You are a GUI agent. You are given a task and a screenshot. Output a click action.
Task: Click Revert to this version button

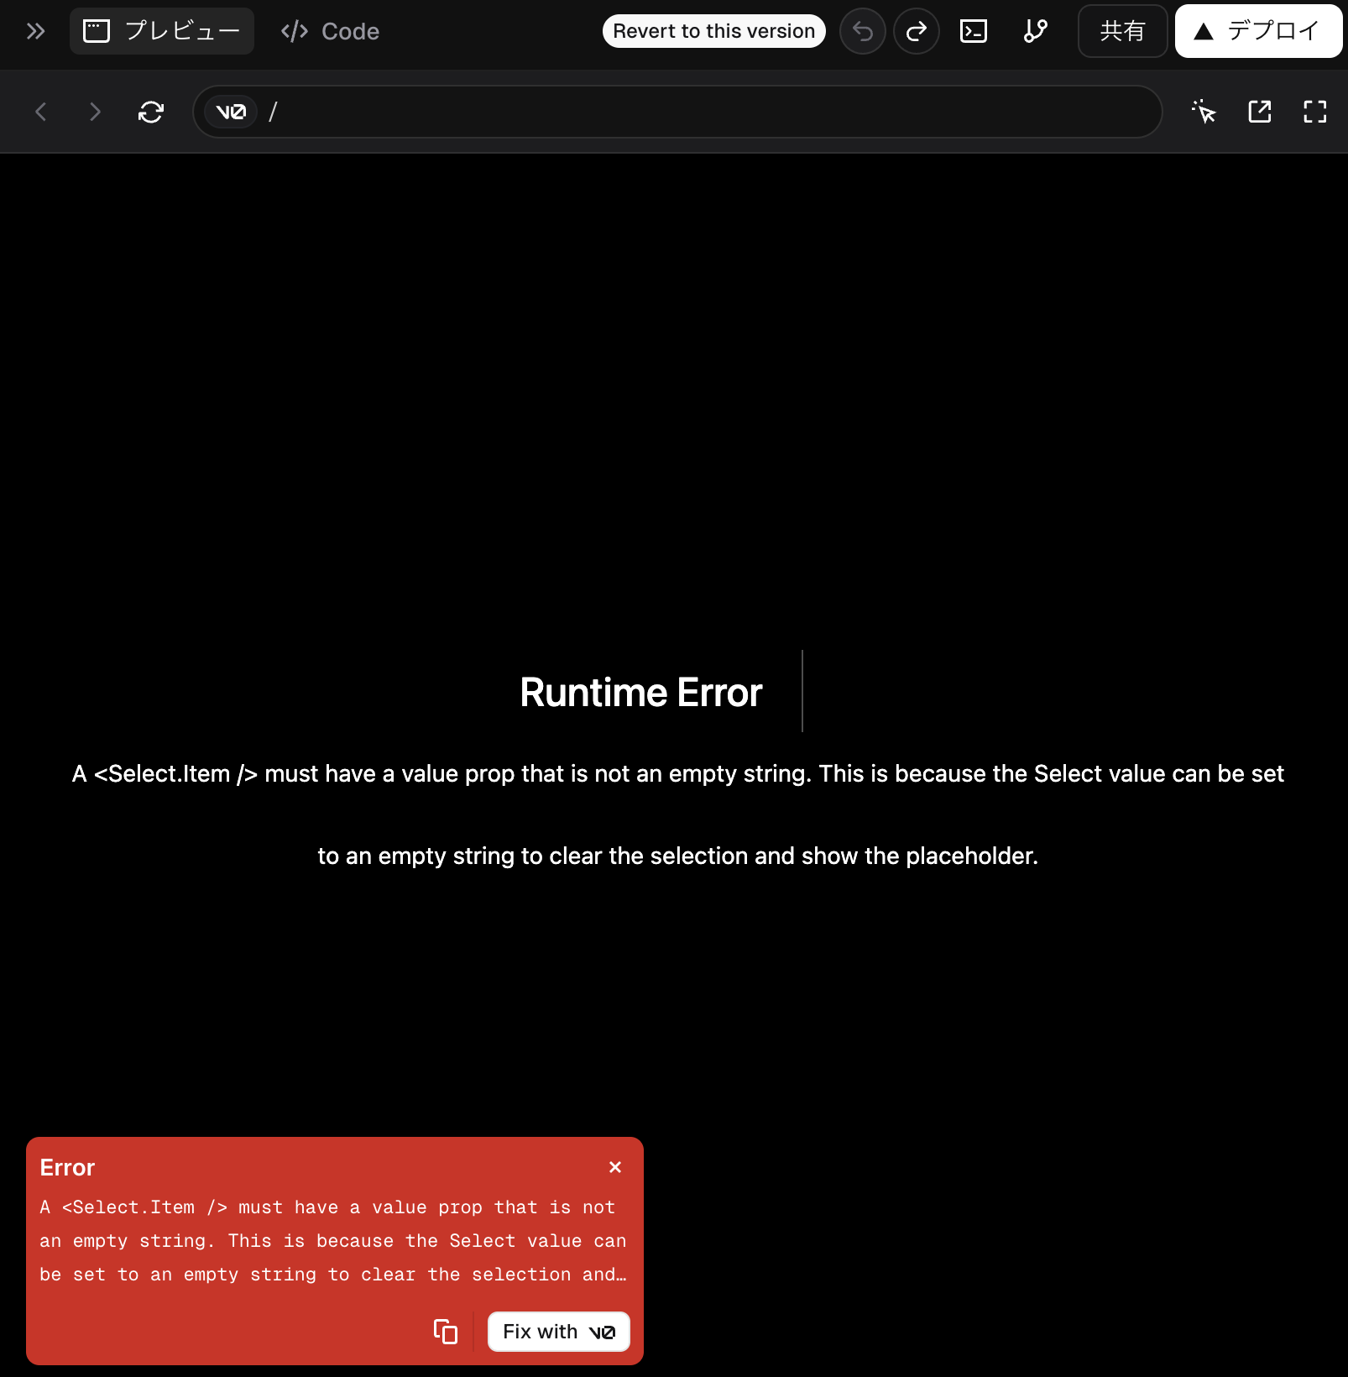pyautogui.click(x=713, y=31)
